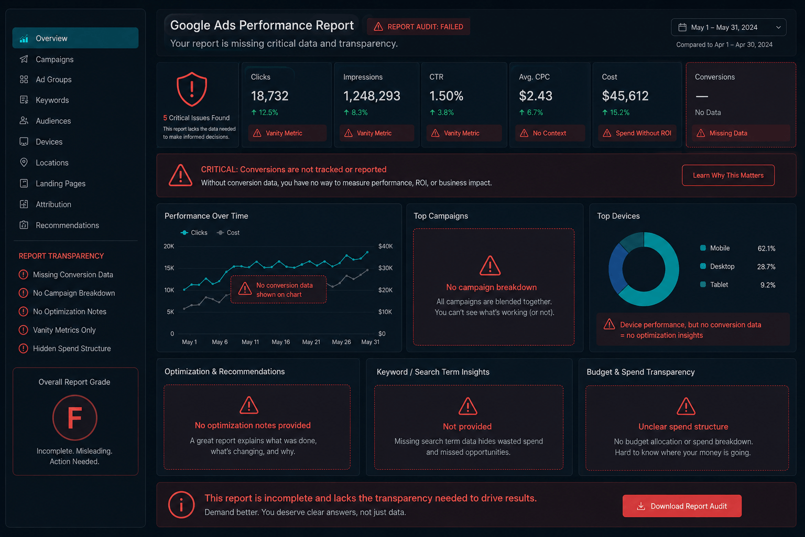Click the No Optimization Notes alert icon
Screen dimensions: 805x537
click(x=23, y=312)
